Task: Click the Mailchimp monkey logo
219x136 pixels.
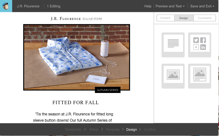Action: 6,6
